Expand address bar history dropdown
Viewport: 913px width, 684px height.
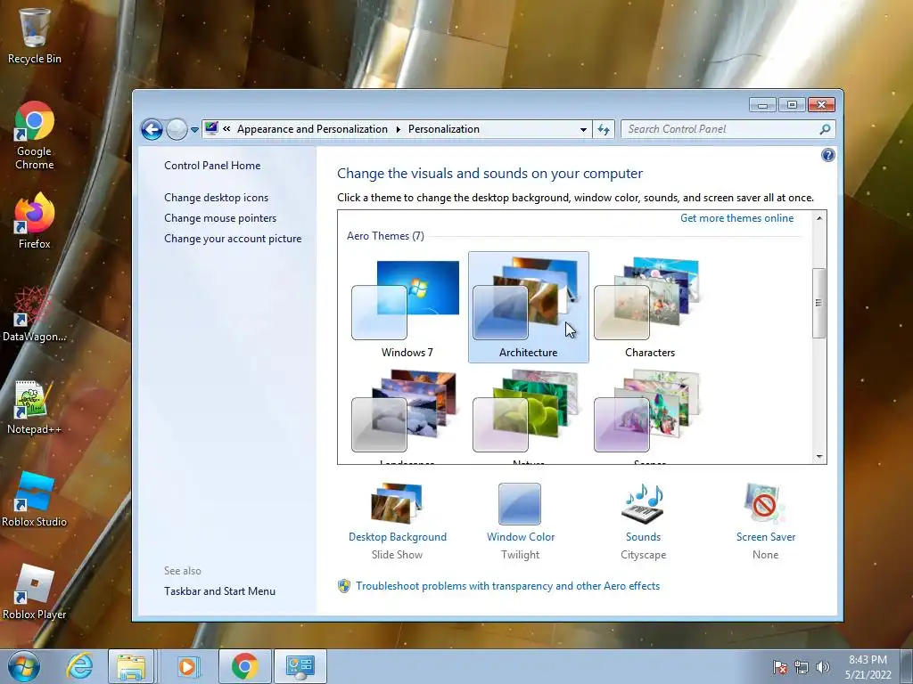(x=583, y=130)
